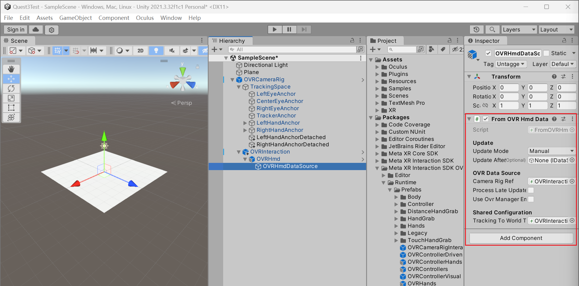Open Undo History button
The height and width of the screenshot is (286, 579).
coord(476,30)
